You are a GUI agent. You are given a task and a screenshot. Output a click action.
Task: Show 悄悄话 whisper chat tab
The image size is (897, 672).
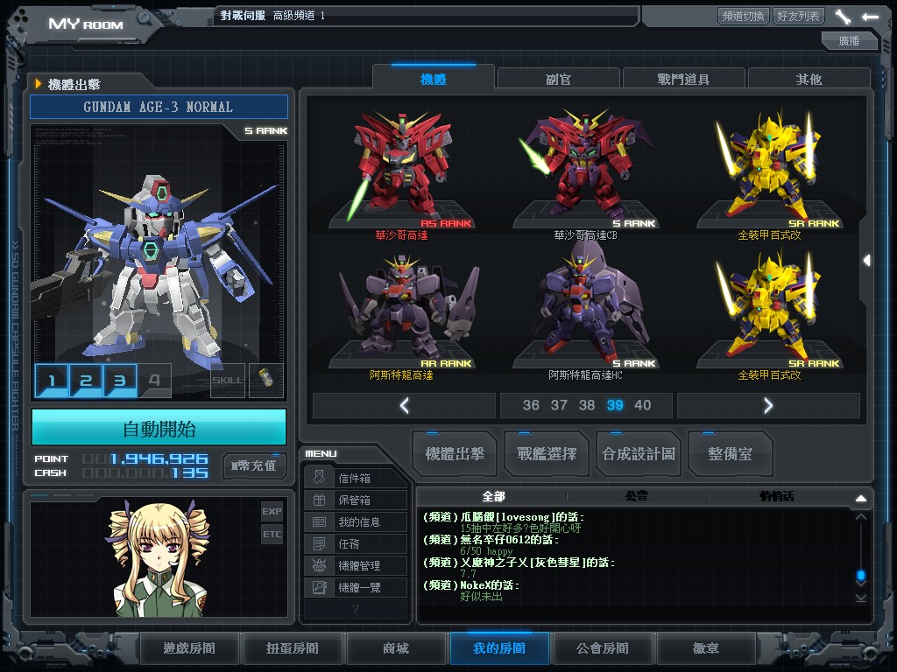(x=776, y=496)
